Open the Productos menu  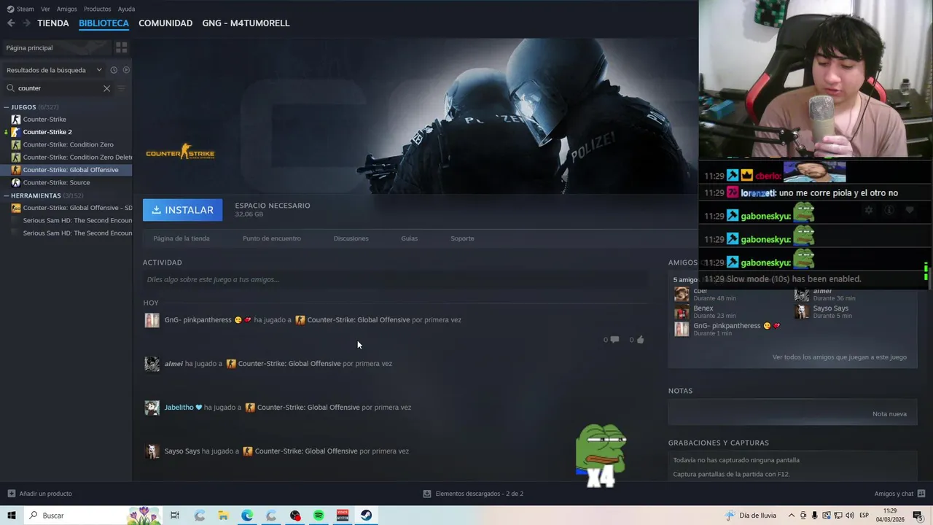pyautogui.click(x=97, y=9)
